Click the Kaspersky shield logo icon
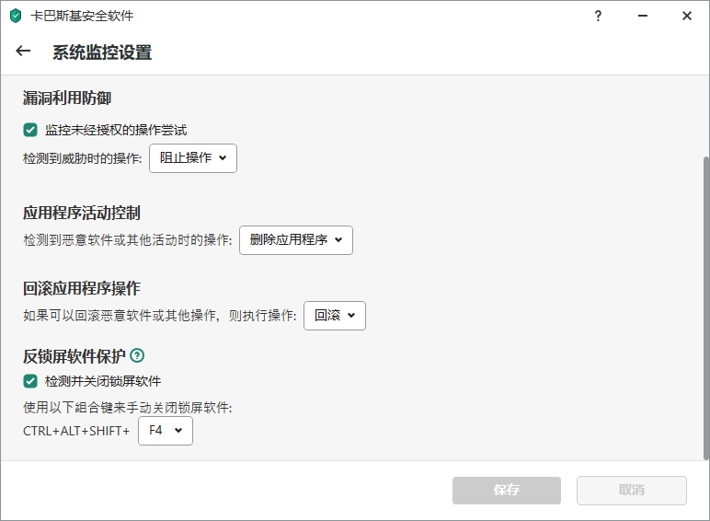This screenshot has height=521, width=710. coord(16,16)
